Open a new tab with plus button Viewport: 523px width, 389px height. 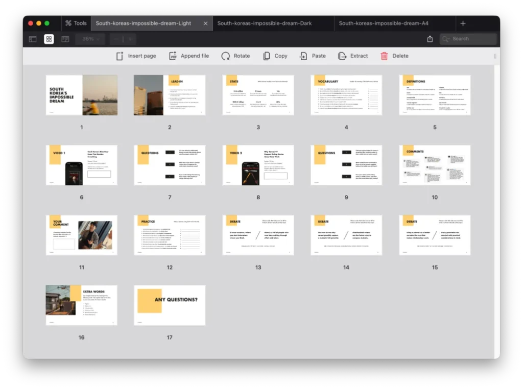click(x=463, y=23)
